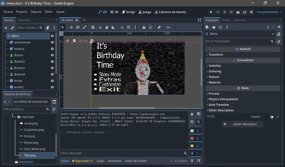
Task: Toggle search in output messages
Action: click(199, 122)
